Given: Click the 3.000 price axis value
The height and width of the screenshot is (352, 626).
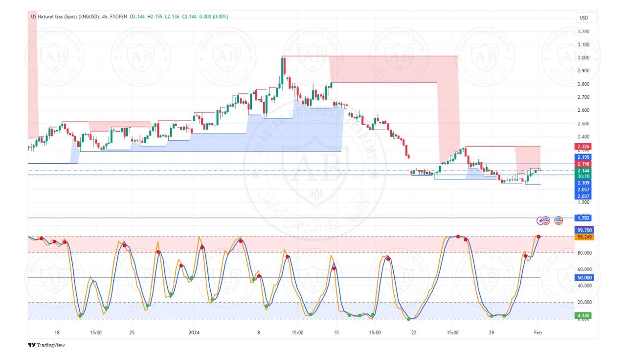Looking at the screenshot, I should coord(583,58).
